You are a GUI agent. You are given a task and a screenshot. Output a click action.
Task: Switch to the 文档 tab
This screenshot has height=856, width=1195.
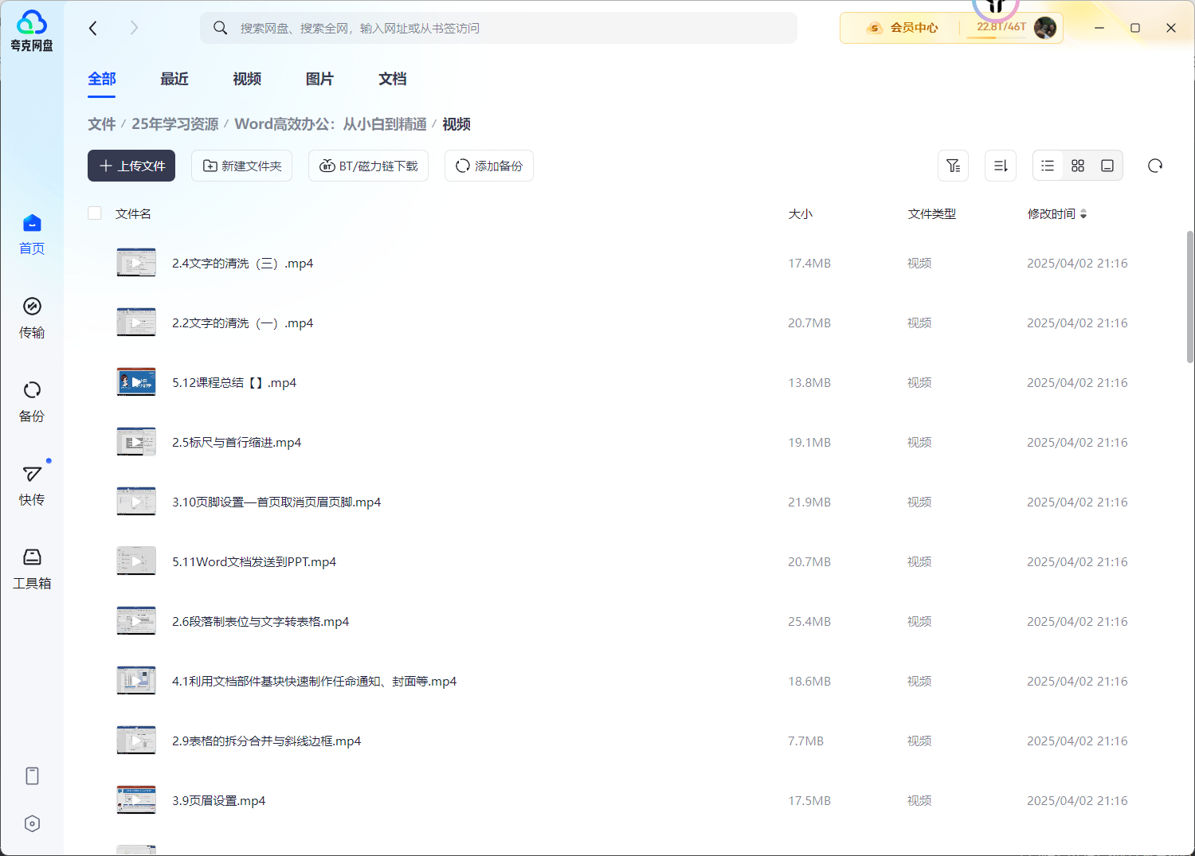393,79
